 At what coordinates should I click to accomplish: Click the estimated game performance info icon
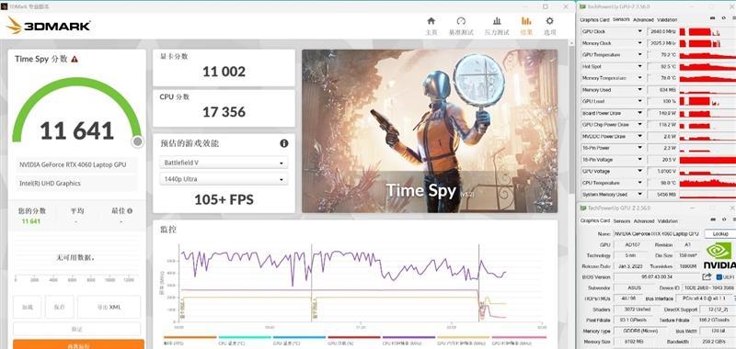tap(284, 143)
